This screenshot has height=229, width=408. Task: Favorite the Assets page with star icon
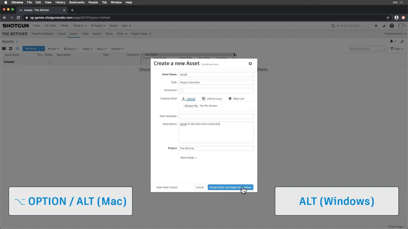point(17,42)
